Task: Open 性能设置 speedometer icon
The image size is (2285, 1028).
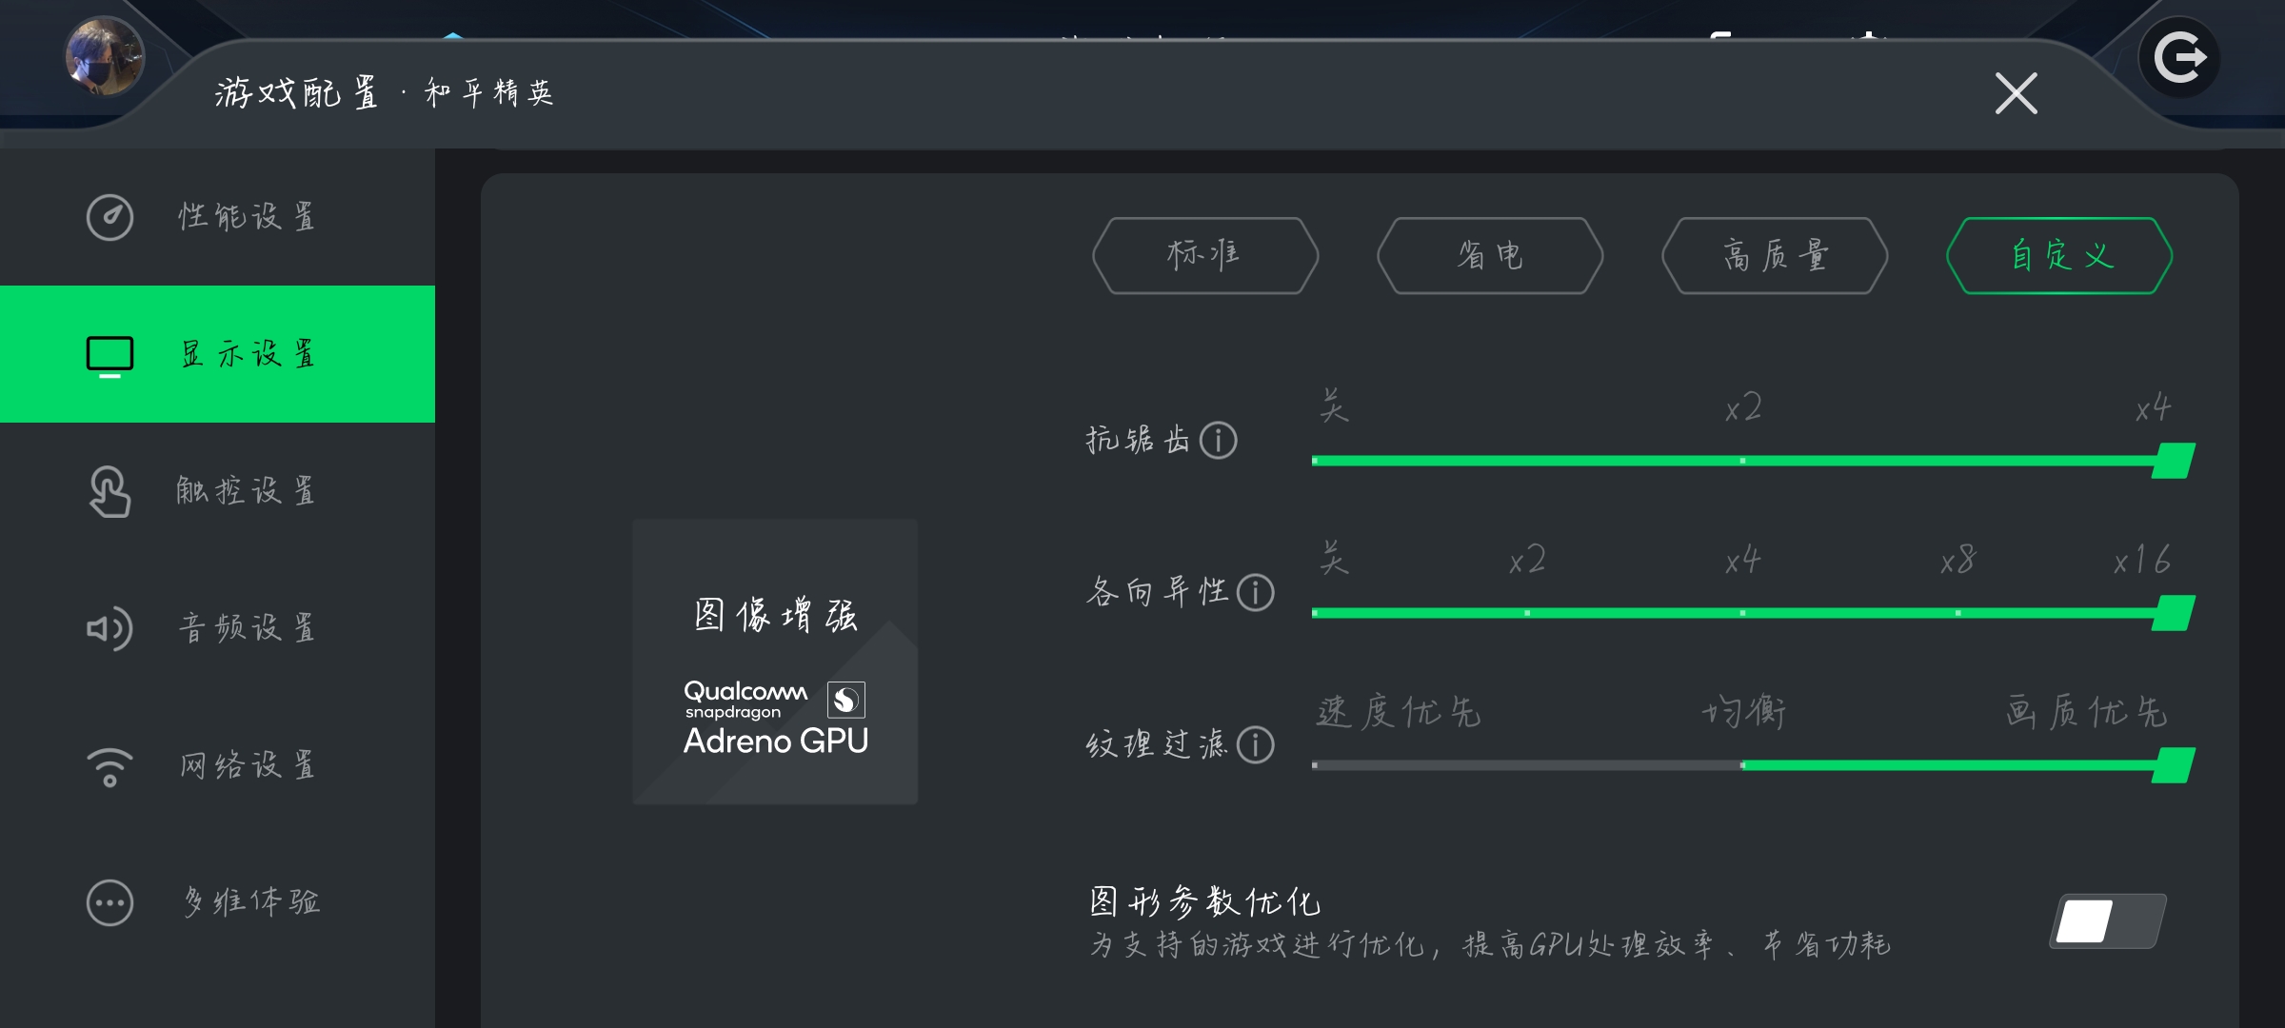Action: (x=109, y=217)
